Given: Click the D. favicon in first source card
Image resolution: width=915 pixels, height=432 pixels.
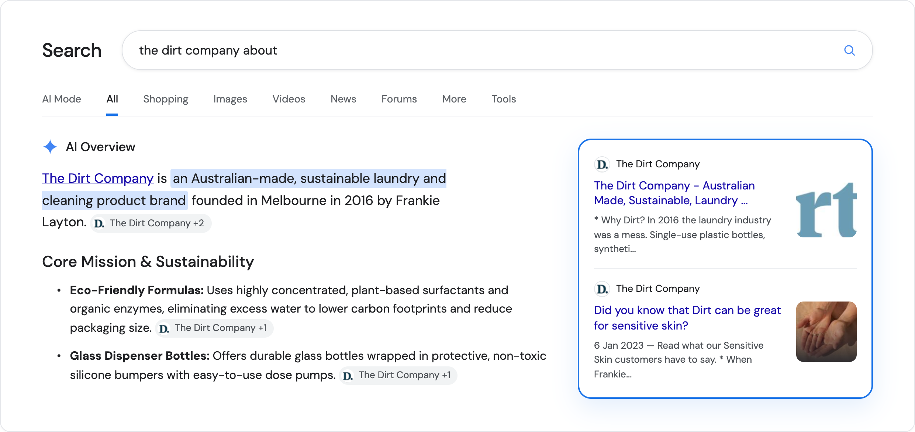Looking at the screenshot, I should tap(602, 164).
